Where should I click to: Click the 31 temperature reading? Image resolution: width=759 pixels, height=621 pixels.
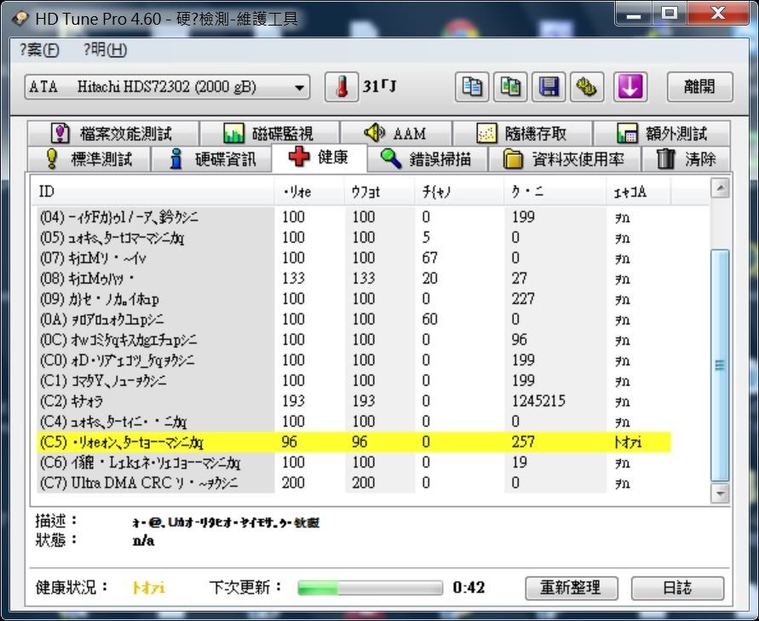pyautogui.click(x=380, y=87)
